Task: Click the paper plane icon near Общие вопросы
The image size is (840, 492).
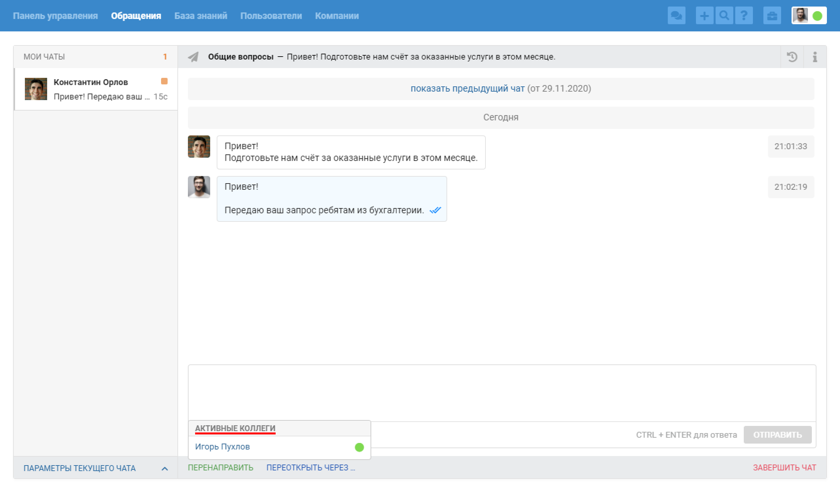Action: point(193,57)
